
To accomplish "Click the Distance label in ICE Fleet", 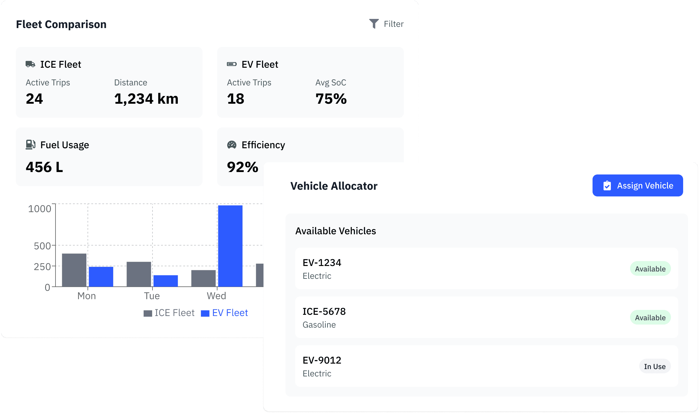I will click(x=131, y=83).
